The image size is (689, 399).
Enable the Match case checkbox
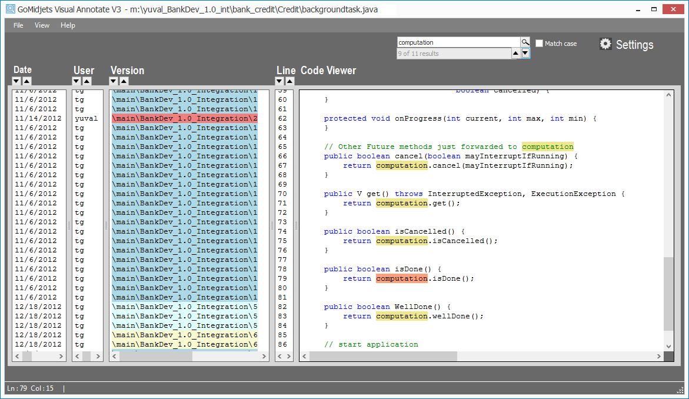point(539,44)
